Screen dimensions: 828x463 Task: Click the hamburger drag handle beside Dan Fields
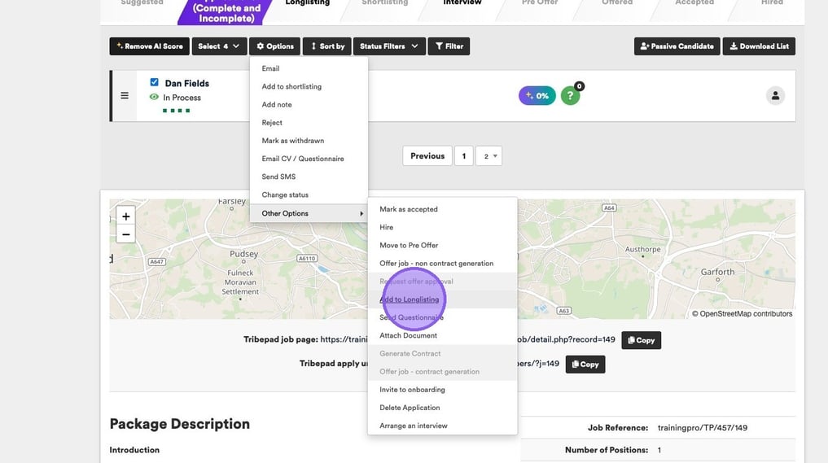pyautogui.click(x=125, y=95)
